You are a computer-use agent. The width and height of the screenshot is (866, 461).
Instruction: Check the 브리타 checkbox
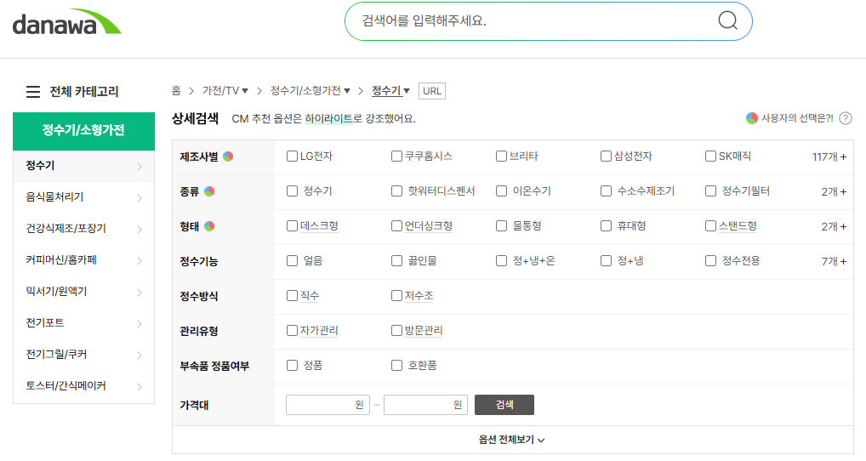[502, 157]
